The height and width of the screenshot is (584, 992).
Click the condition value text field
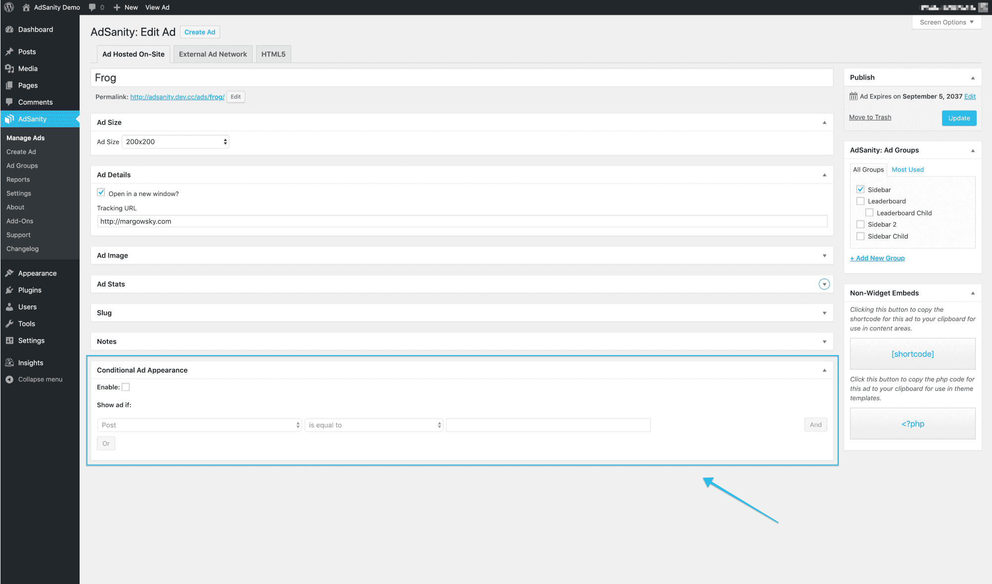pos(548,425)
